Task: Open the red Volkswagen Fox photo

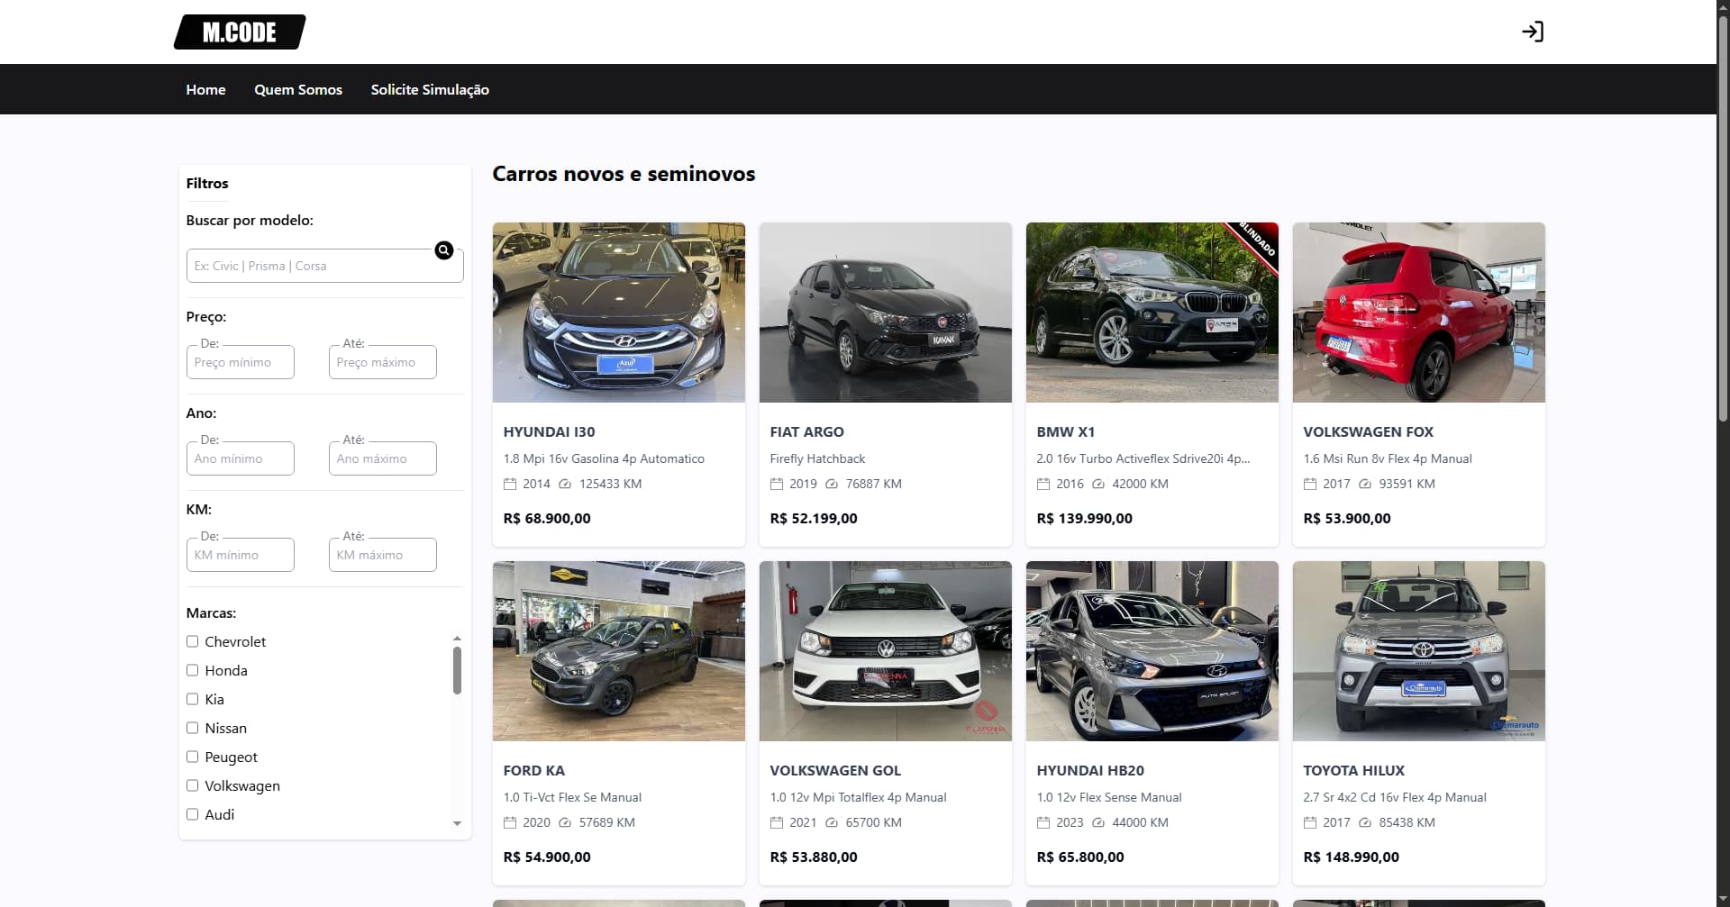Action: 1418,313
